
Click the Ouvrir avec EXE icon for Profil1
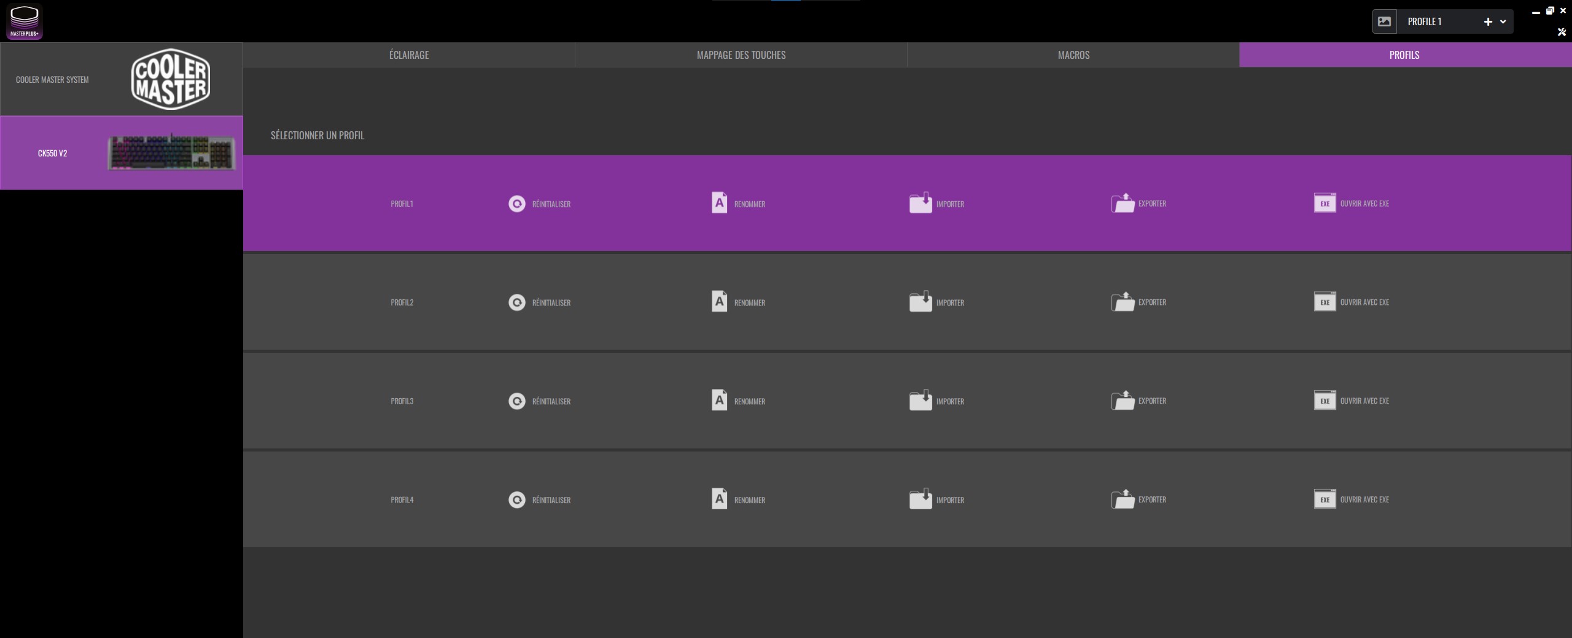1325,203
